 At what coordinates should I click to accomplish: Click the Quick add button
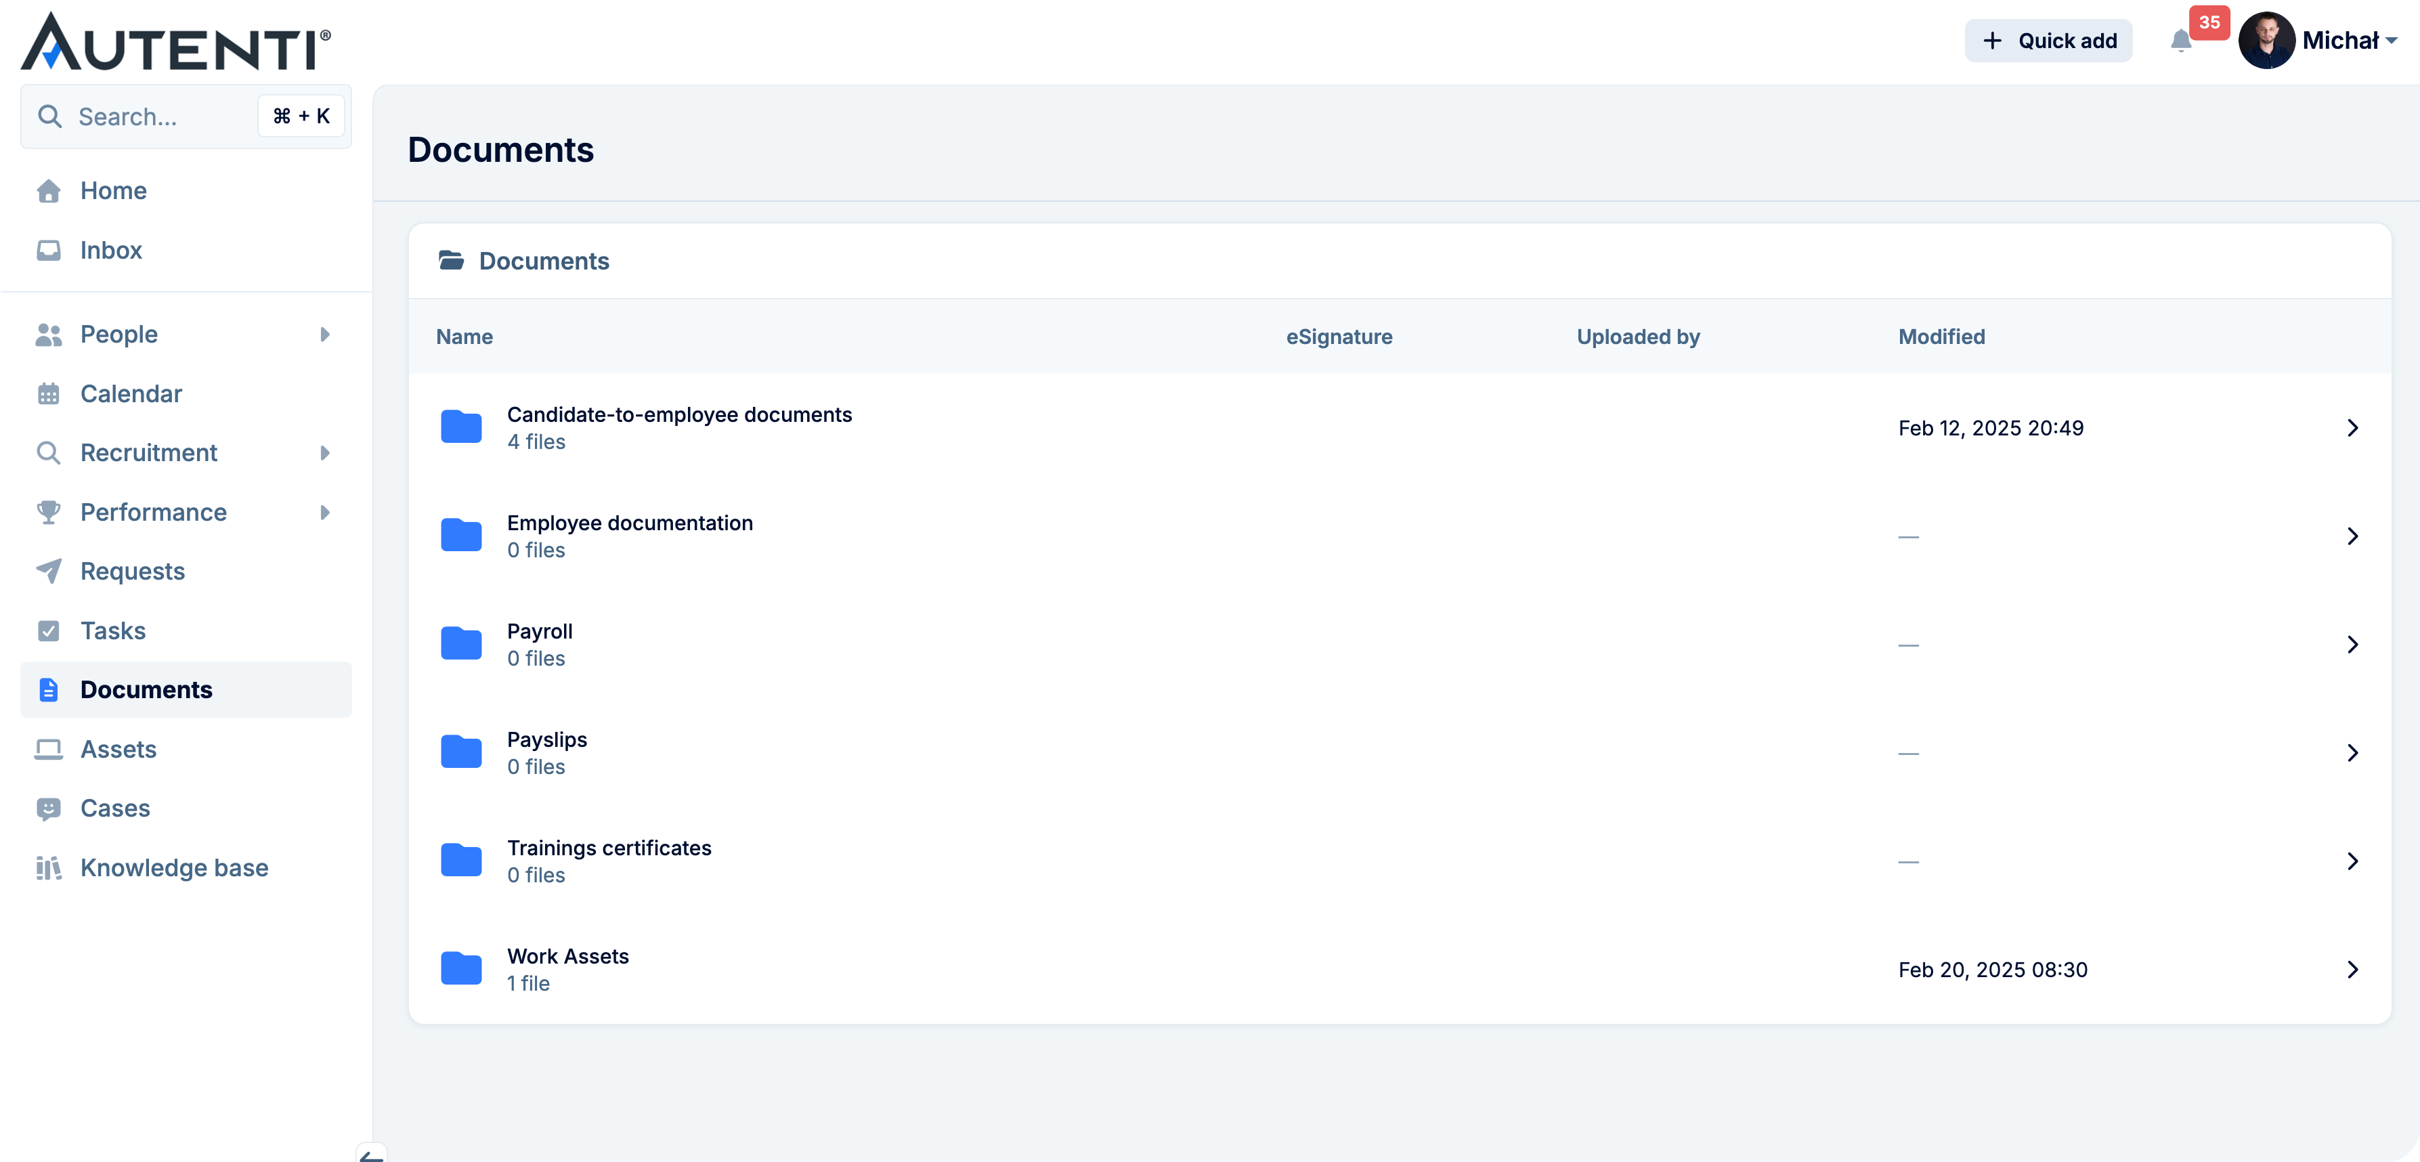click(x=2048, y=41)
